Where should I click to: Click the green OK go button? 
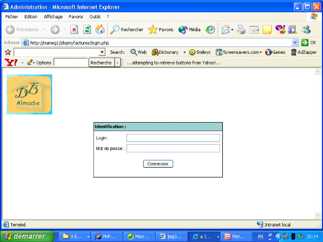[x=308, y=42]
